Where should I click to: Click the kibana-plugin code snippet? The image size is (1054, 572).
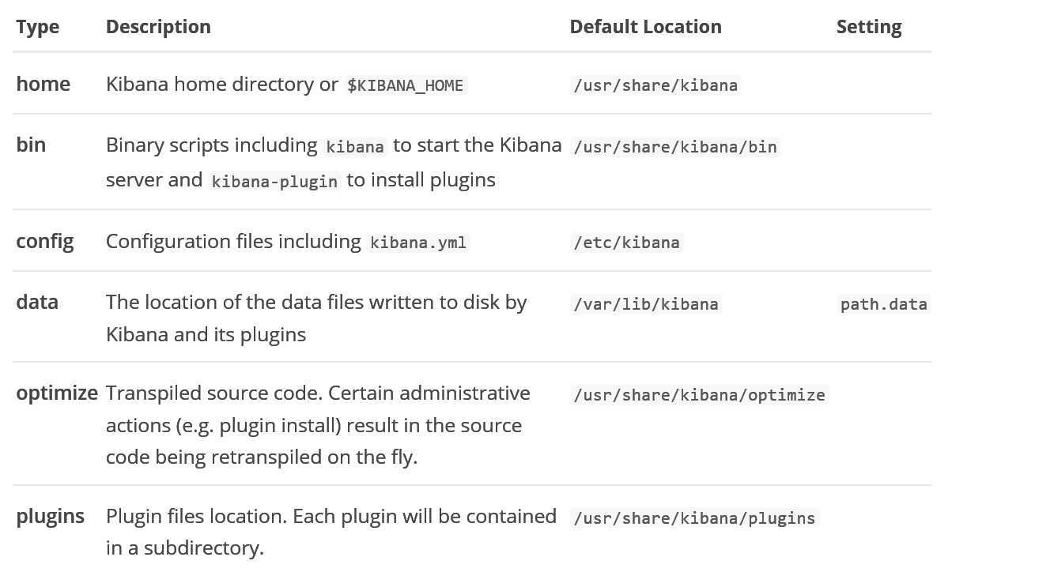(x=274, y=181)
